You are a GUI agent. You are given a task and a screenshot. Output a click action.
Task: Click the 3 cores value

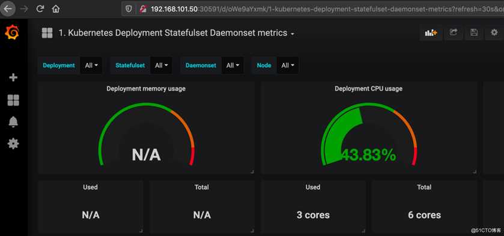tap(313, 215)
